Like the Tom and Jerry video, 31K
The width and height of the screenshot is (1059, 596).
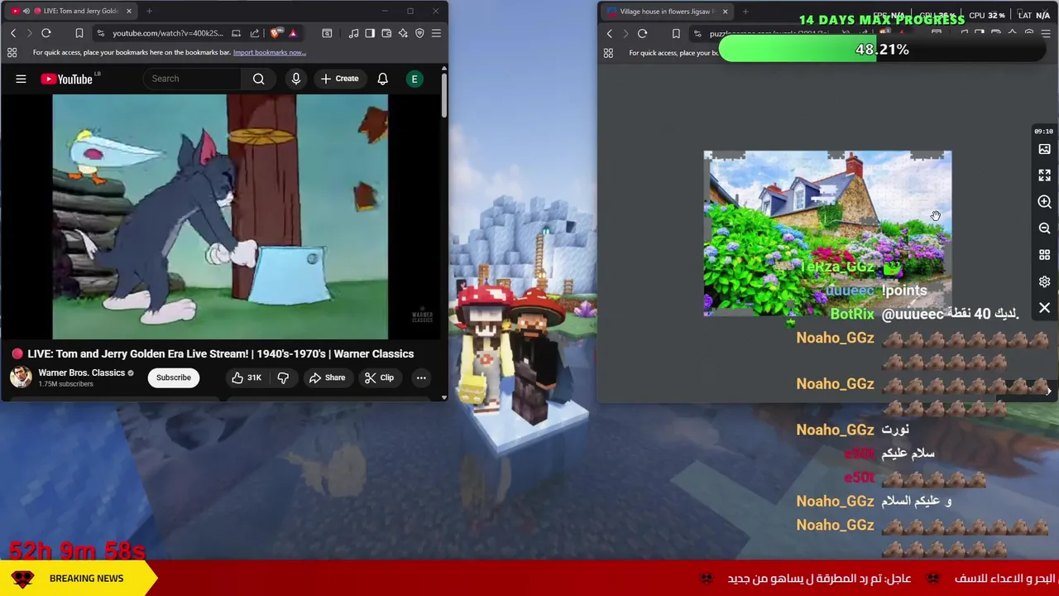click(x=246, y=377)
